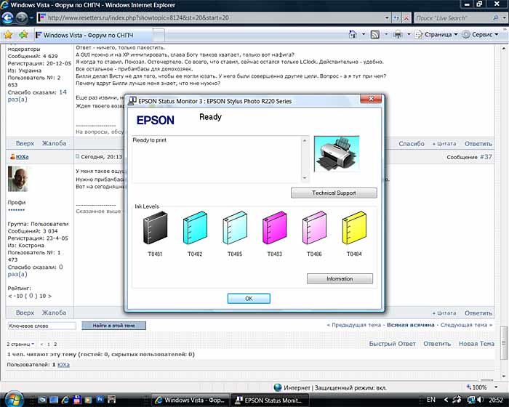Click the Refresh button beside the address bar

pyautogui.click(x=396, y=18)
